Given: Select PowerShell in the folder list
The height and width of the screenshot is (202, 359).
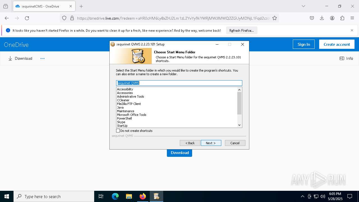Looking at the screenshot, I should point(124,118).
